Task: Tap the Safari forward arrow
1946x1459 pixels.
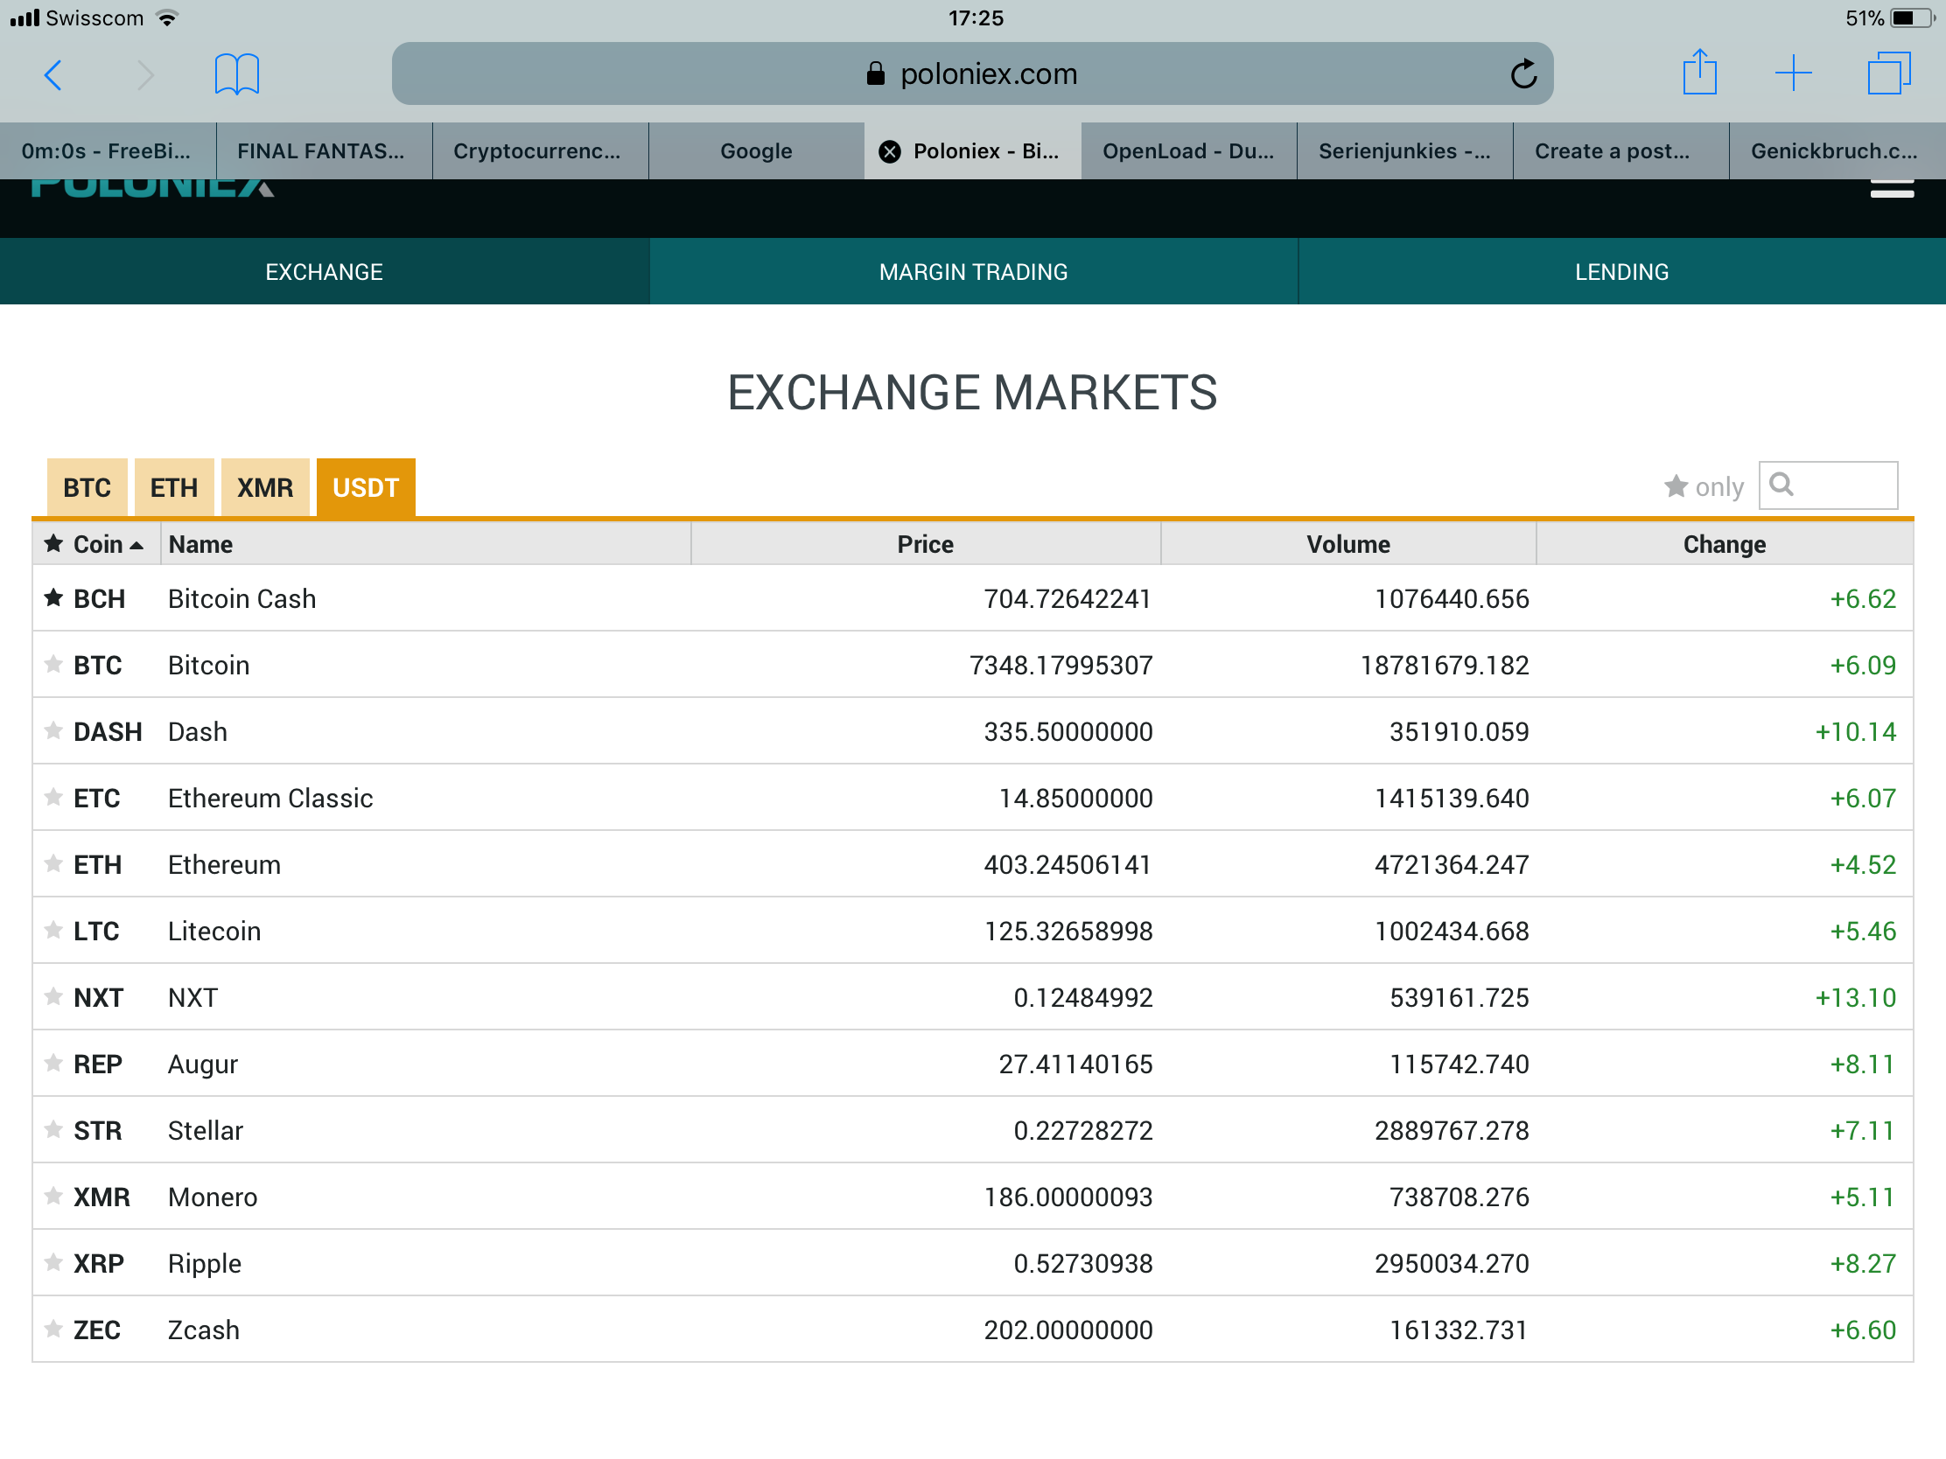Action: tap(145, 74)
